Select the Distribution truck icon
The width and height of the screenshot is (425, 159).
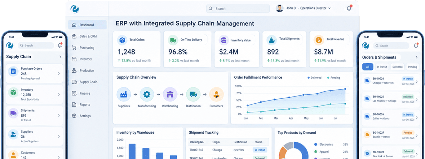tap(193, 94)
